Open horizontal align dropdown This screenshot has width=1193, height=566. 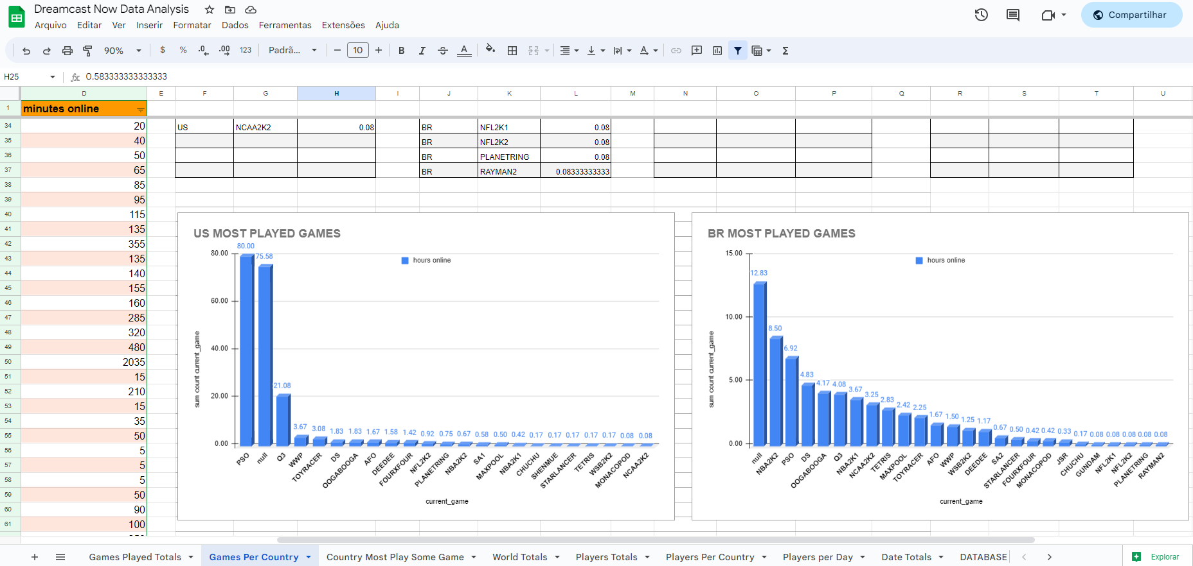[569, 51]
